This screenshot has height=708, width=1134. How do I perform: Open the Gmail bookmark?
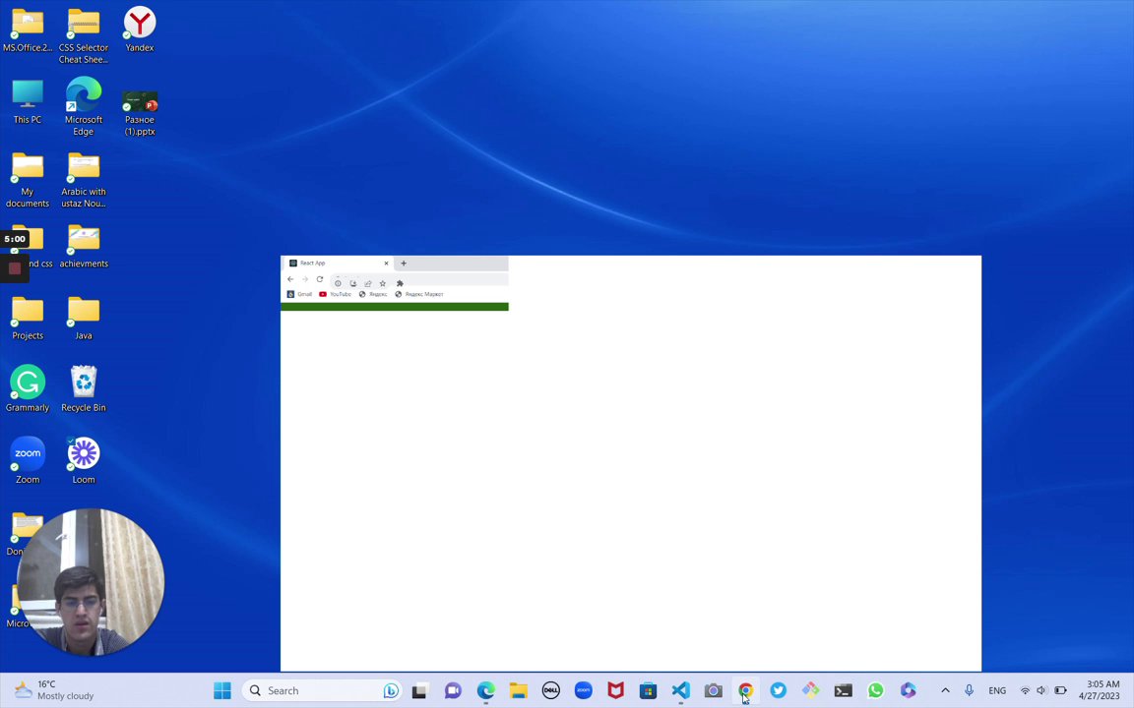click(299, 294)
